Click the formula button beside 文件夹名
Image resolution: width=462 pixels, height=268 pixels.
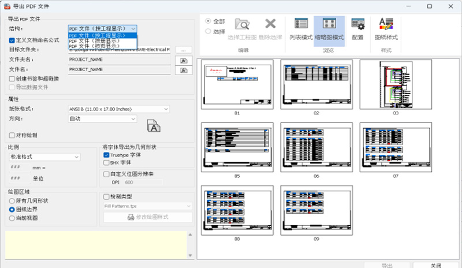pos(184,60)
